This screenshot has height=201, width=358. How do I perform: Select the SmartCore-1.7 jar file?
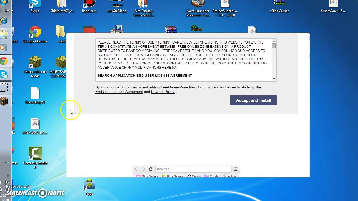(333, 7)
